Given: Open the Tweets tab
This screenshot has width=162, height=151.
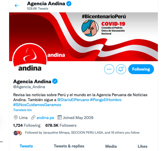Looking at the screenshot, I should coord(26,146).
